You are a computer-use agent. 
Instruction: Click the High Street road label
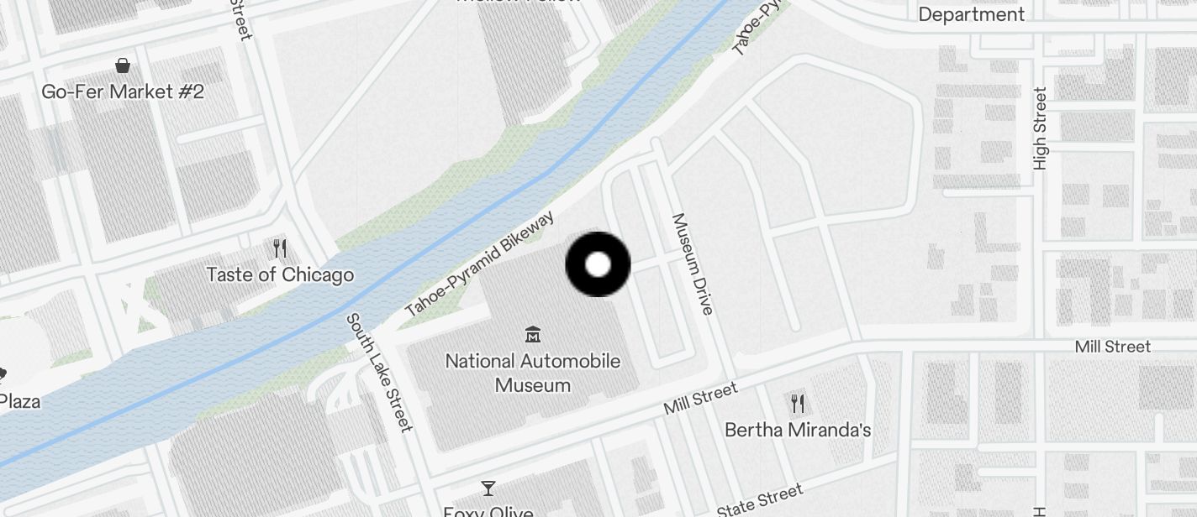pos(1041,128)
